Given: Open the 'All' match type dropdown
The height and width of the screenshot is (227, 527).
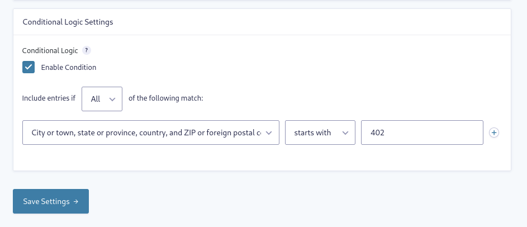Looking at the screenshot, I should click(x=102, y=99).
